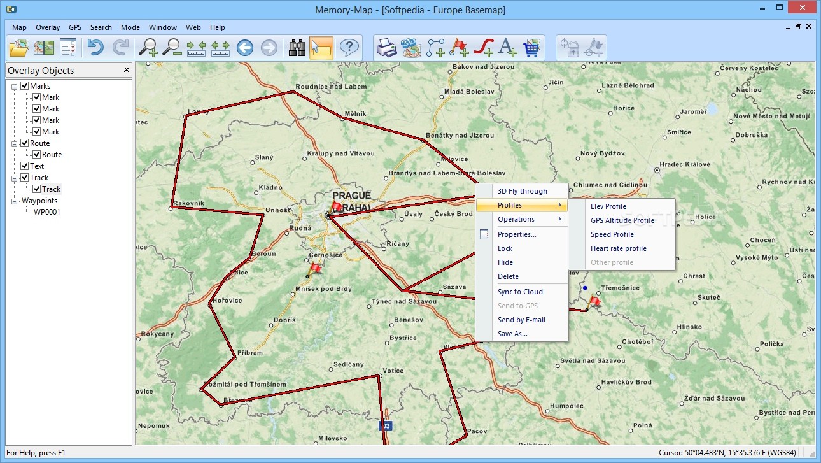This screenshot has height=463, width=821.
Task: Select the outward-arrows map scale icon
Action: (x=220, y=48)
